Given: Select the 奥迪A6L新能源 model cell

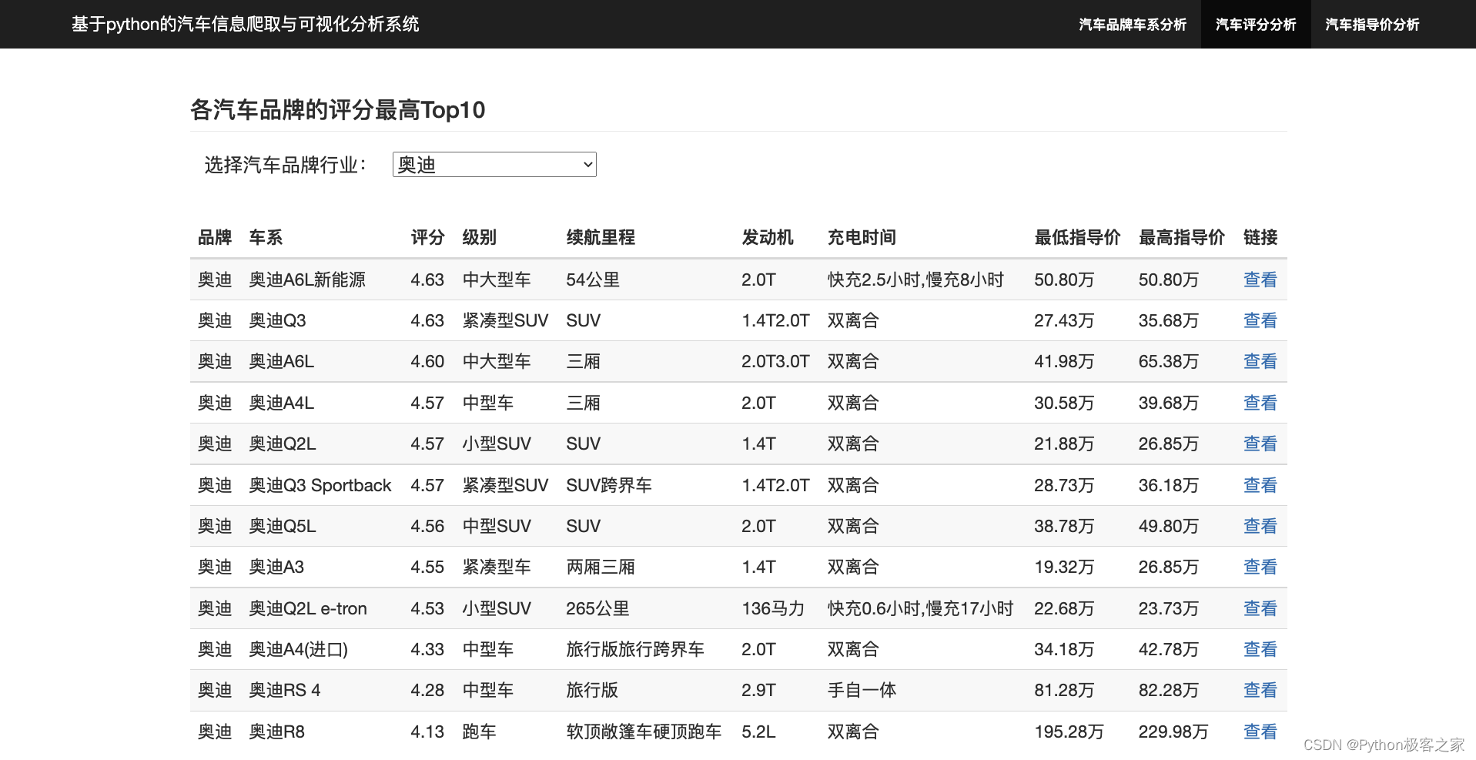Looking at the screenshot, I should coord(307,280).
